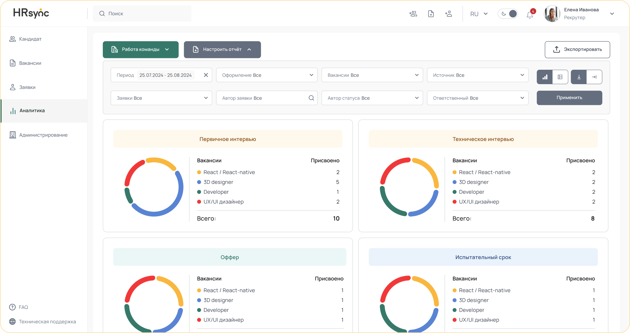Open Ответственный filter dropdown

478,98
